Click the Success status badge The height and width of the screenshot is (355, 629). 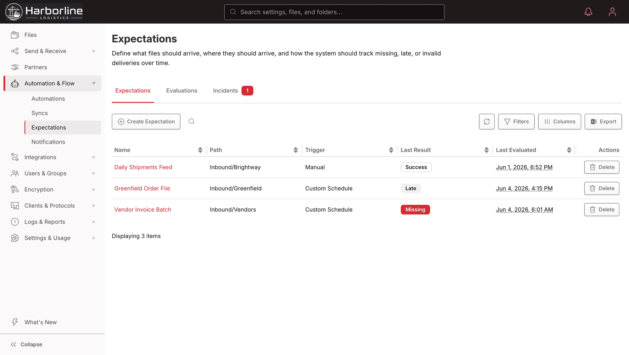point(416,167)
